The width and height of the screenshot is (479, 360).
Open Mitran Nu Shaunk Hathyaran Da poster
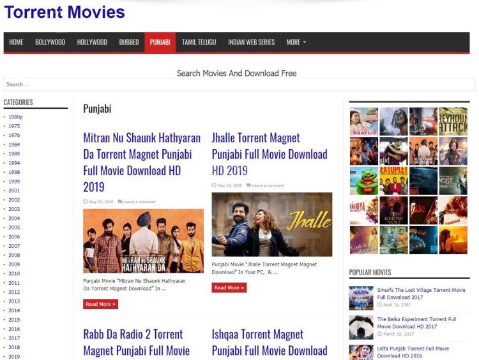(143, 241)
